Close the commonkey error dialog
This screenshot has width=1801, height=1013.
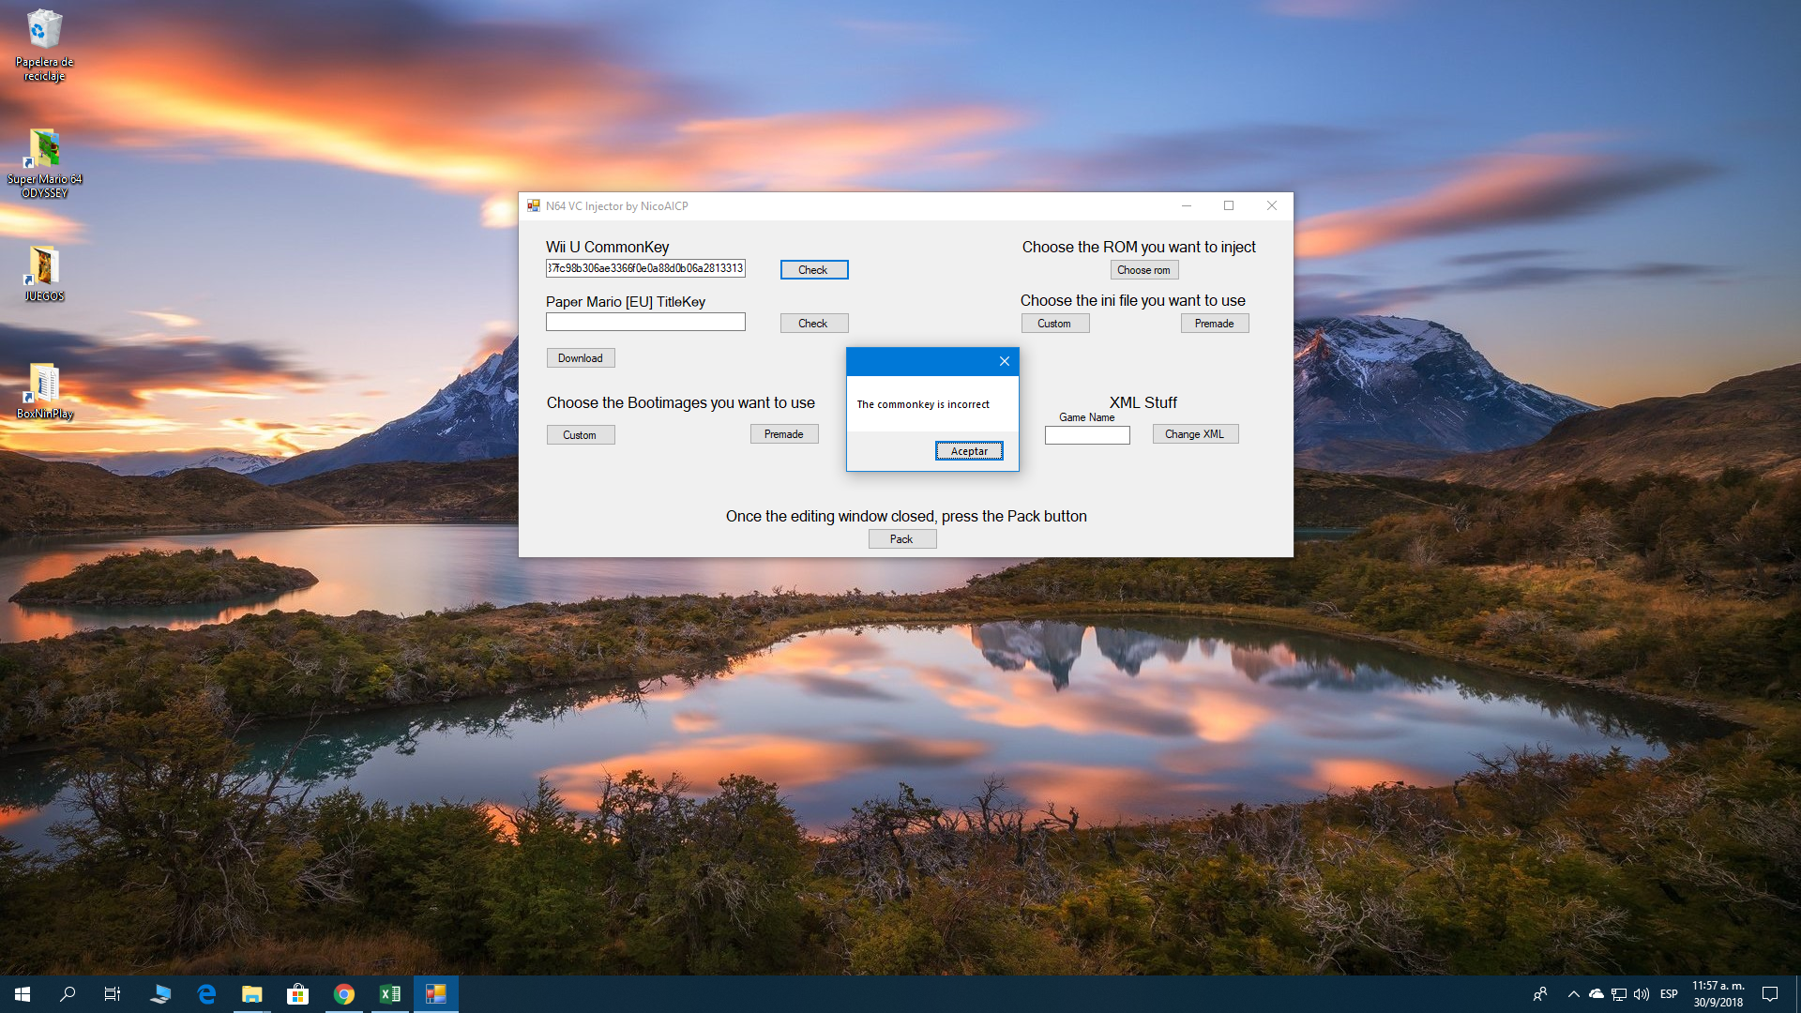pyautogui.click(x=1005, y=361)
